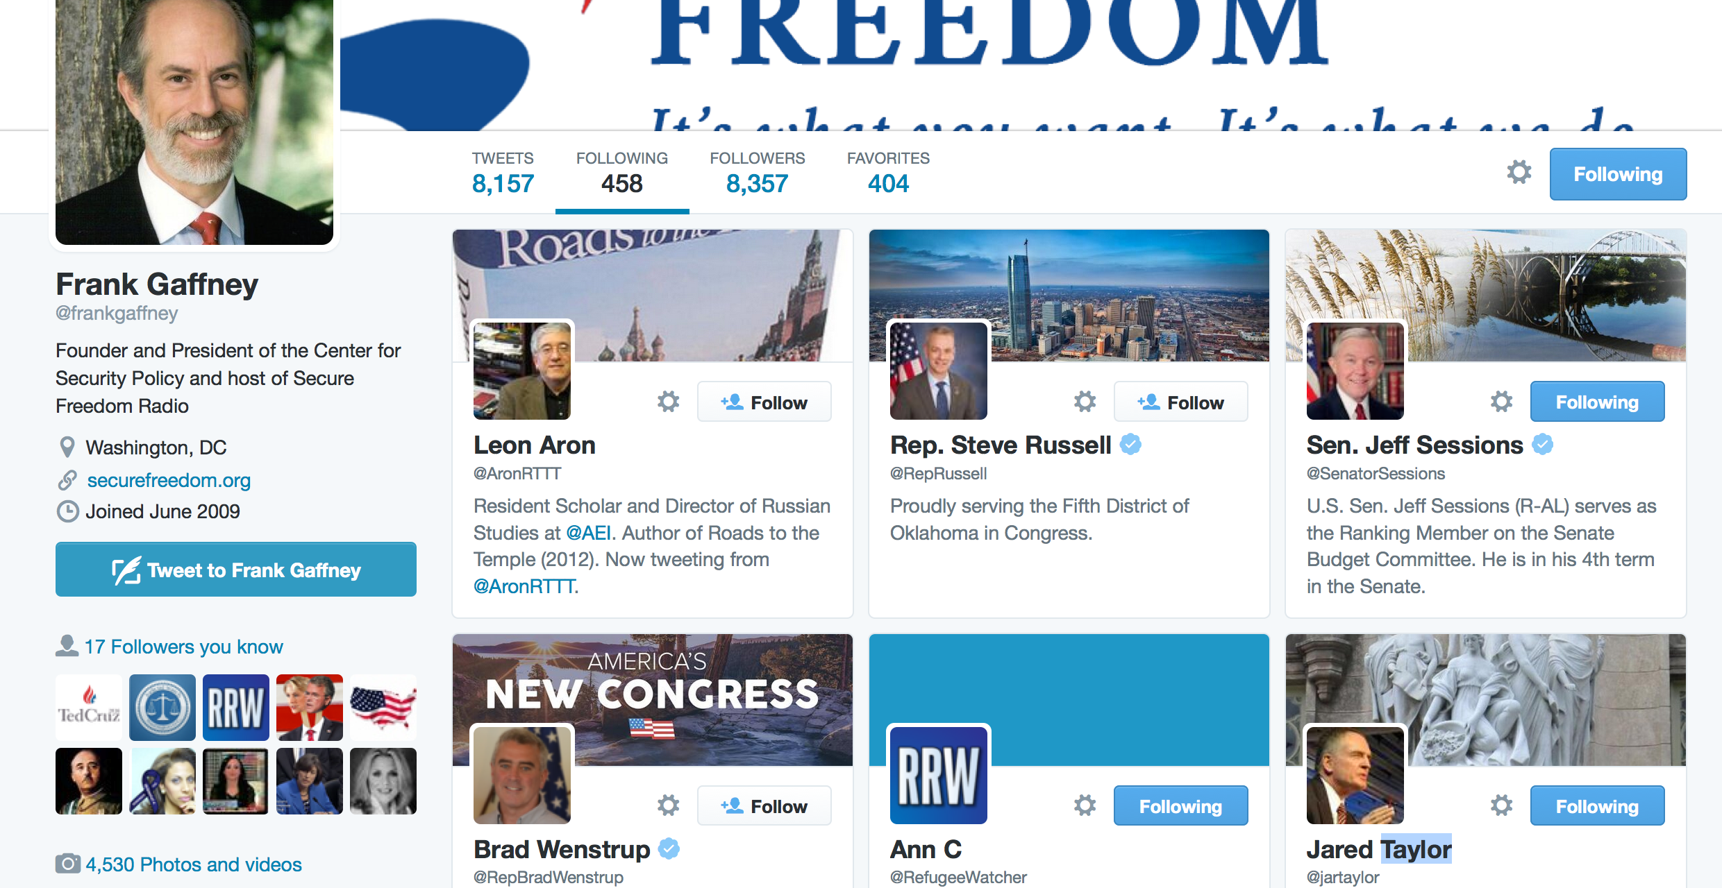Viewport: 1722px width, 888px height.
Task: Open the Followers tab
Action: [x=757, y=173]
